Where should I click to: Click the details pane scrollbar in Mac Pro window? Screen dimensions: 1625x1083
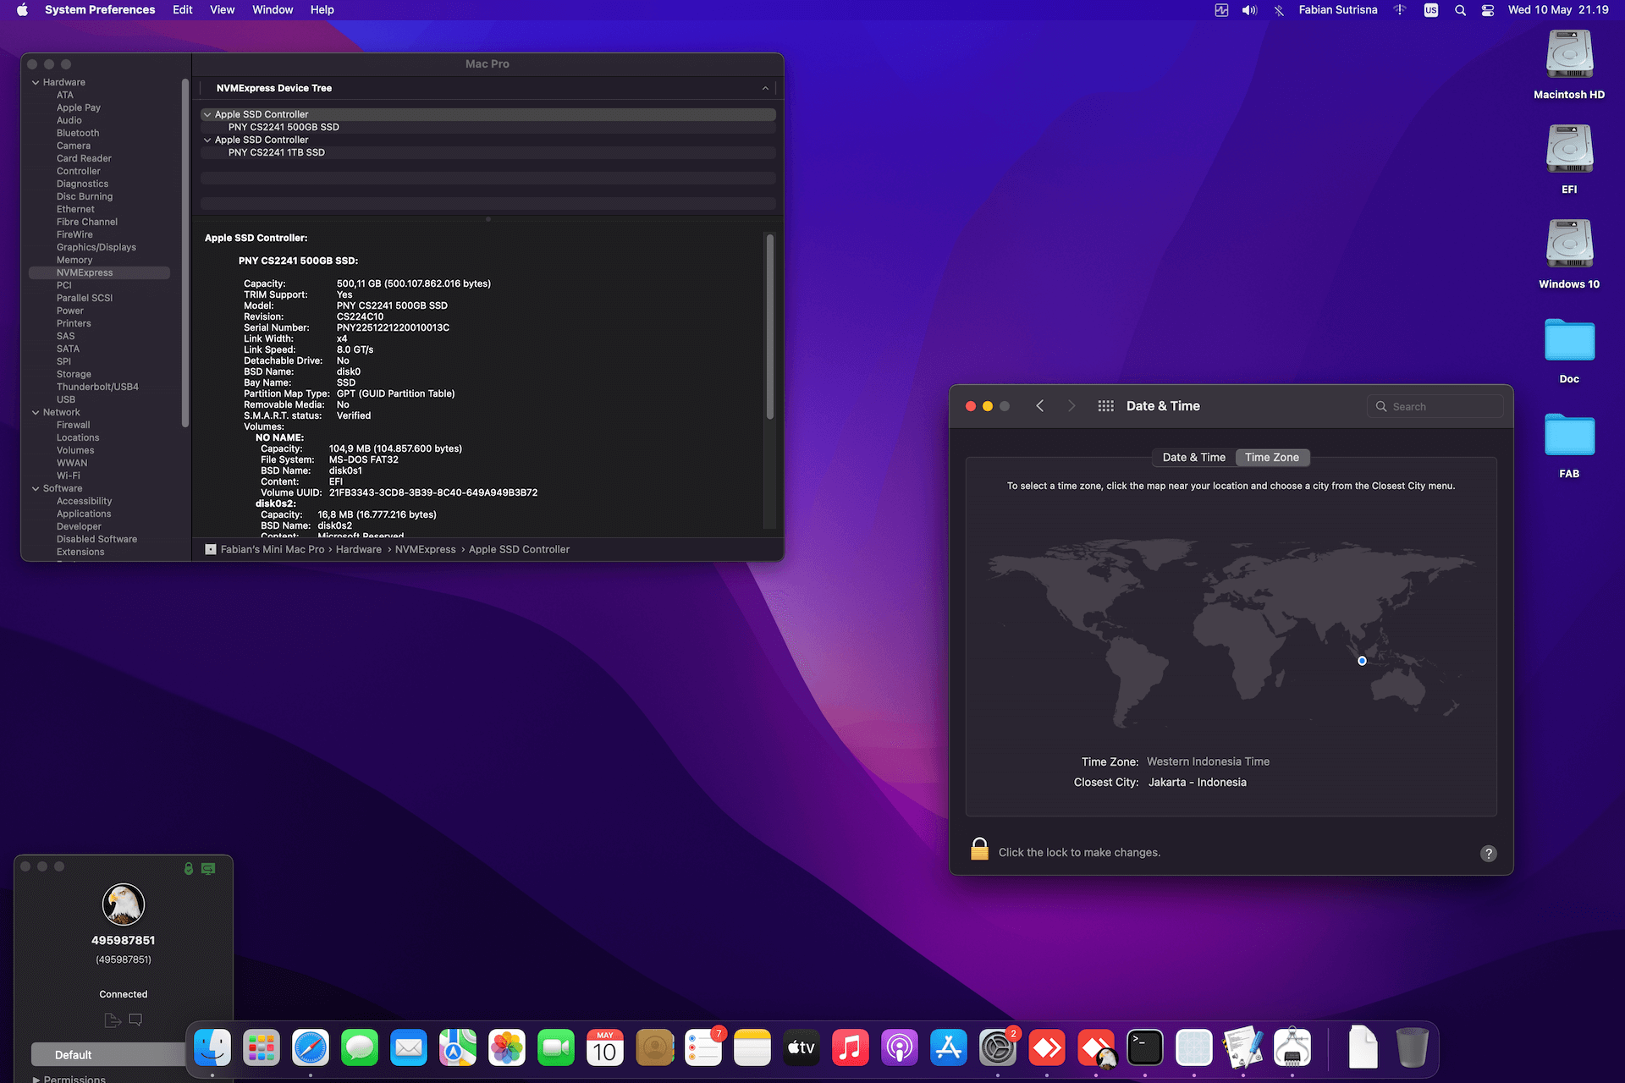769,327
